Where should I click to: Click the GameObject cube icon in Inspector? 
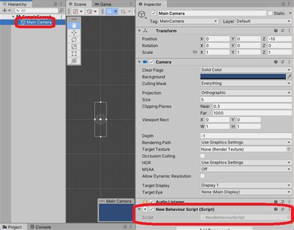tap(142, 14)
